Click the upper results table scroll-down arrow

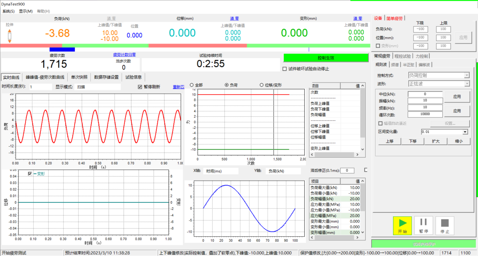[363, 149]
